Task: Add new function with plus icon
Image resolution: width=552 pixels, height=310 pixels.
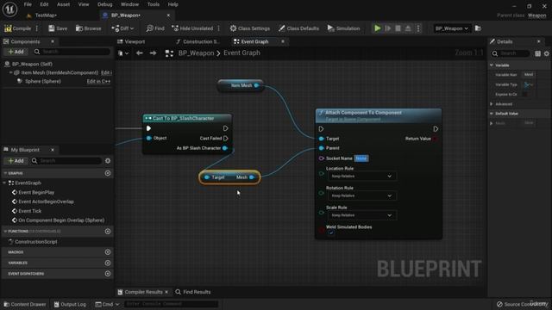Action: tap(108, 232)
